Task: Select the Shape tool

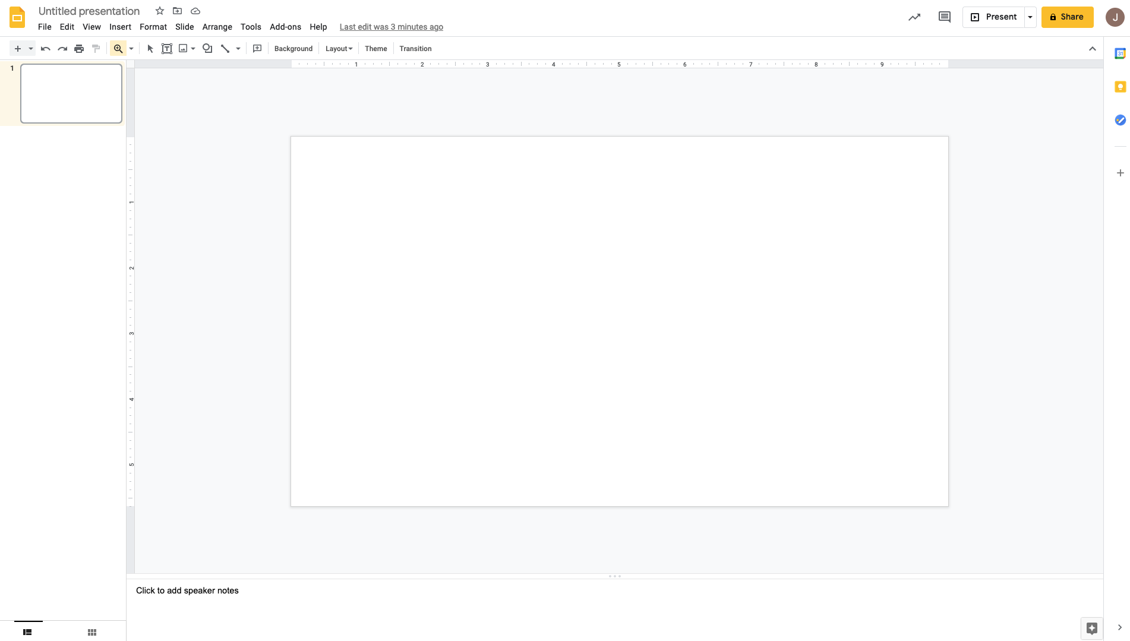Action: (x=207, y=48)
